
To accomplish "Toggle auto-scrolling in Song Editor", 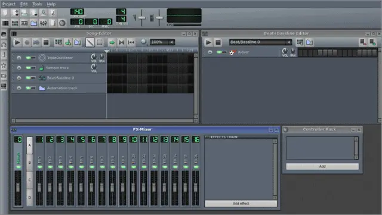I will click(x=112, y=42).
